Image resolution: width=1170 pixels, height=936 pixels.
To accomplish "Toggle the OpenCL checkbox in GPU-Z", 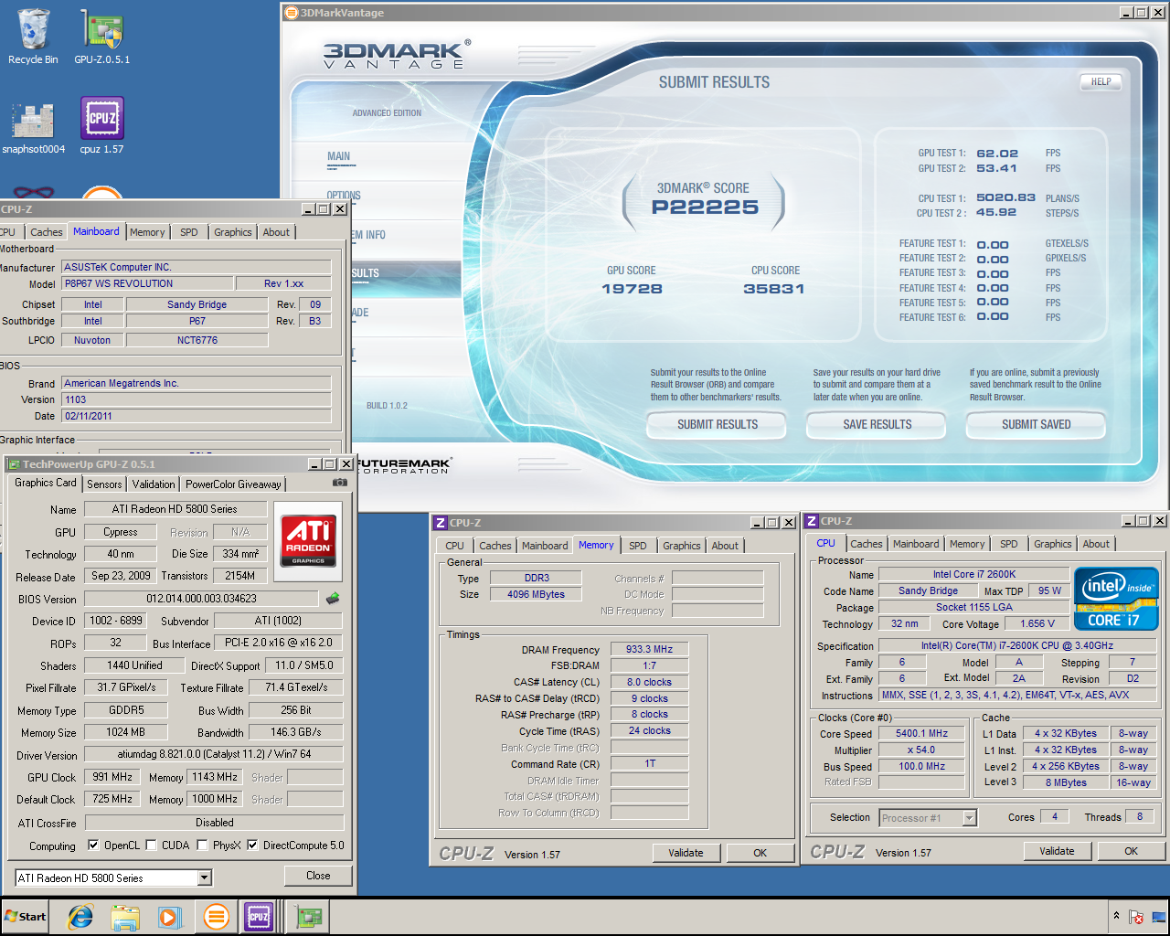I will click(93, 845).
